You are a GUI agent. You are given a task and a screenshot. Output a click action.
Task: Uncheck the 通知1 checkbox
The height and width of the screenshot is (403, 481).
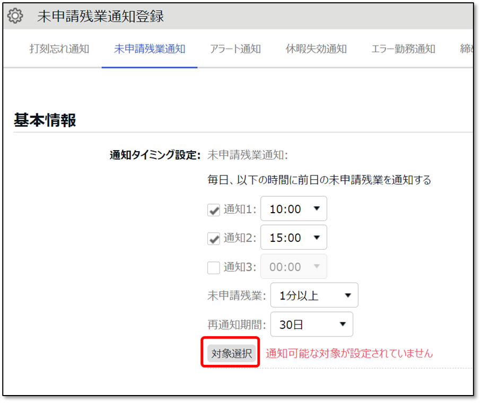pos(214,210)
